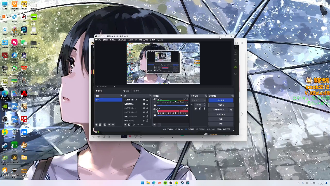Screen dimensions: 330x186
Task: Open the second mixer channel's three-dot menu
Action: 155,112
